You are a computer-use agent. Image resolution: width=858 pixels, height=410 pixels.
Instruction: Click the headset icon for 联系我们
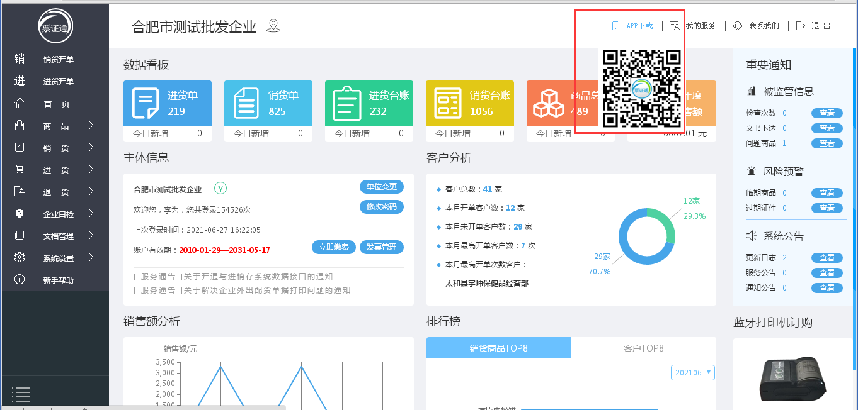pos(738,26)
